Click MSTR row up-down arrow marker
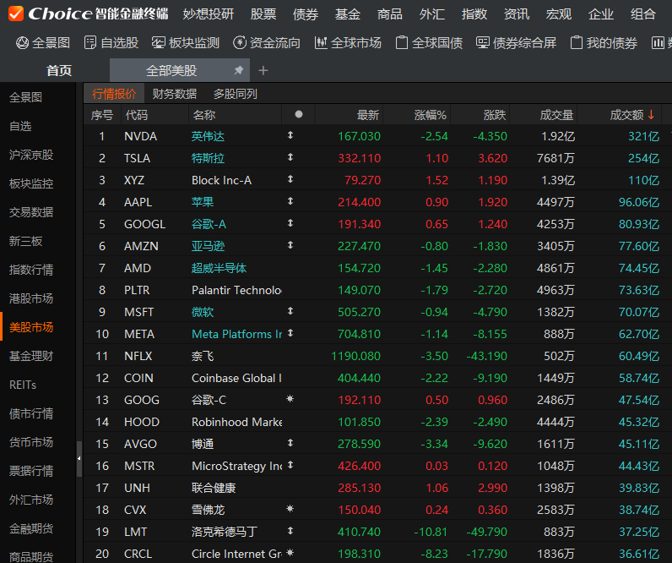Screen dimensions: 672x563 click(290, 465)
